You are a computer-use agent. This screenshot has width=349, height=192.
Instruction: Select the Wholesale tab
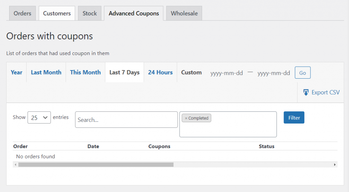click(x=184, y=13)
